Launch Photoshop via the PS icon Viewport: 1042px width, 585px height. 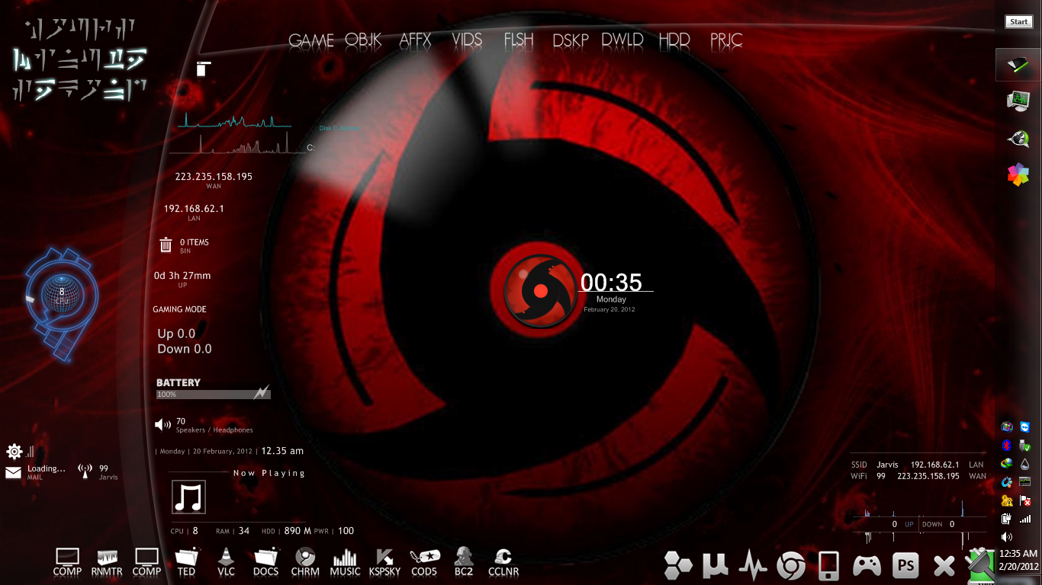(x=906, y=566)
